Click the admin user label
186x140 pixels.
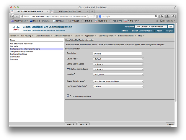124,31
